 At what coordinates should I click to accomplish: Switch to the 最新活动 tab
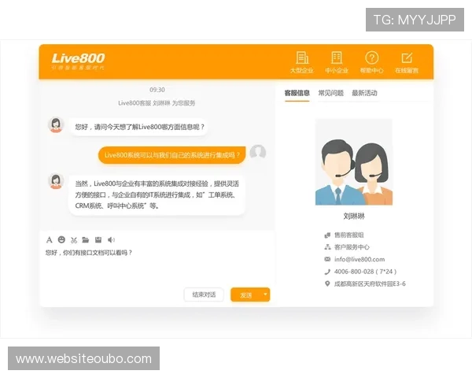pos(364,93)
